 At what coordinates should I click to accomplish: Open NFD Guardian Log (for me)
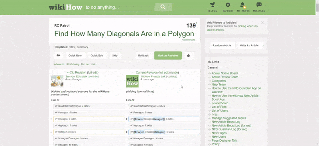coord(230,129)
